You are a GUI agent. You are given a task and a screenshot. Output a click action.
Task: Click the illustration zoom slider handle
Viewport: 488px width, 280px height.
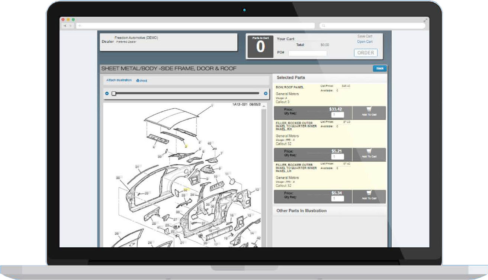coord(114,94)
